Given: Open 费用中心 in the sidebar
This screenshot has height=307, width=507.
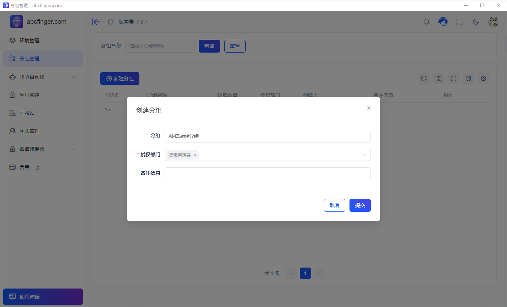Looking at the screenshot, I should pos(43,167).
